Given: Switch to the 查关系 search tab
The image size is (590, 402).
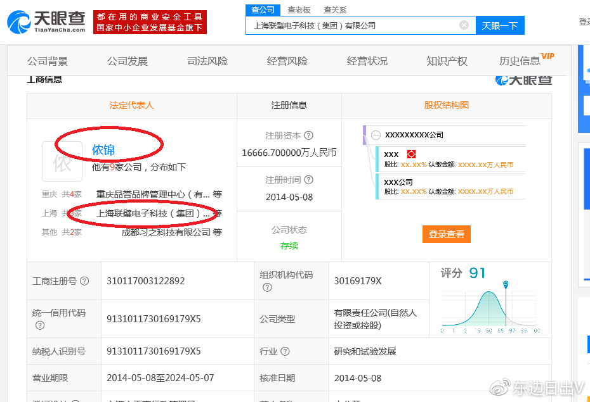Looking at the screenshot, I should [x=335, y=10].
